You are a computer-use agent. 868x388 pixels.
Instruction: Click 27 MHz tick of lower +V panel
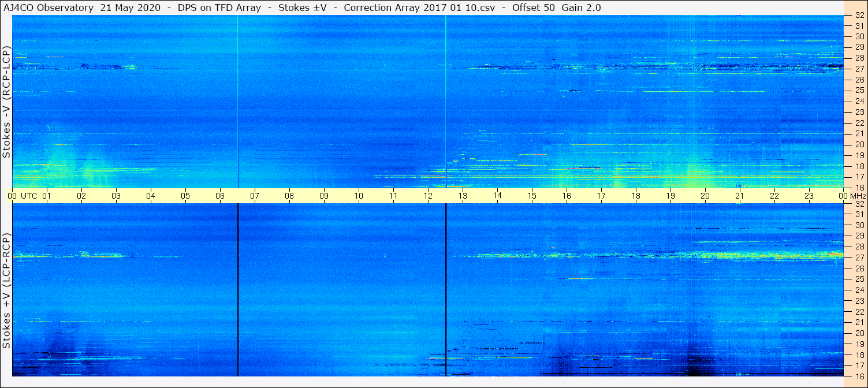[x=859, y=258]
